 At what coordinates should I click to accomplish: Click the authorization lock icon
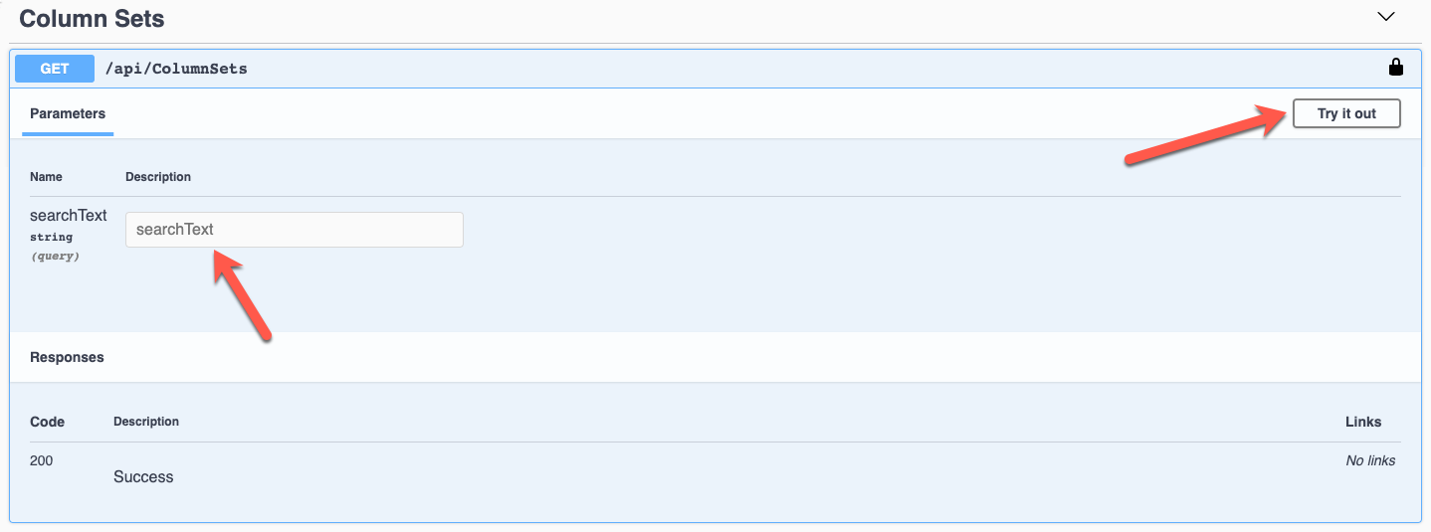1396,68
